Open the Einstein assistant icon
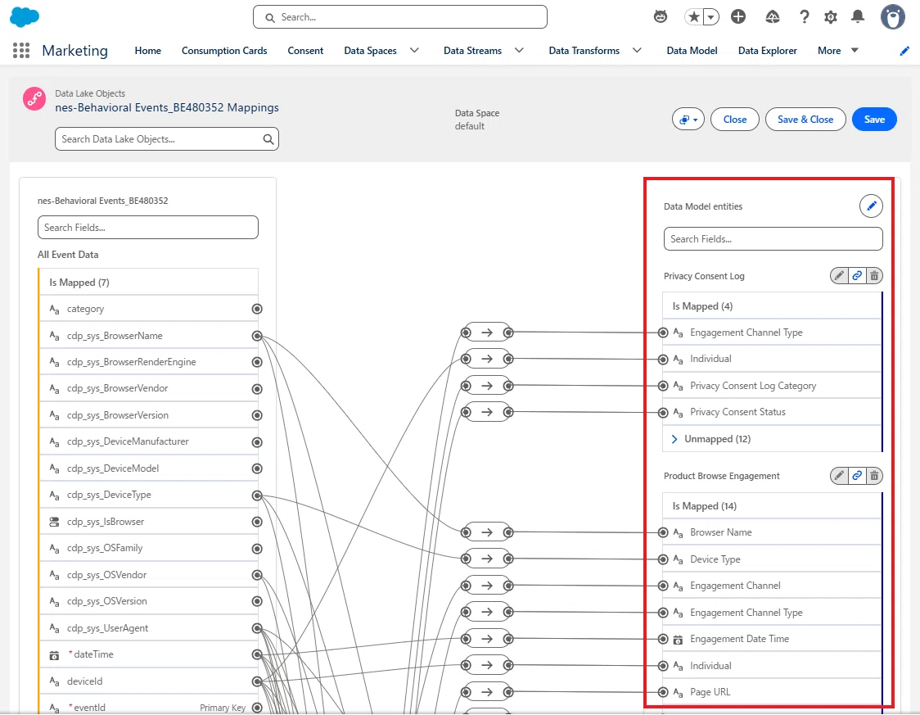The image size is (920, 715). (x=661, y=17)
